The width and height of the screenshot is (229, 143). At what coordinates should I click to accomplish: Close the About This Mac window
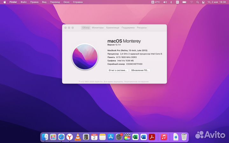click(x=66, y=28)
